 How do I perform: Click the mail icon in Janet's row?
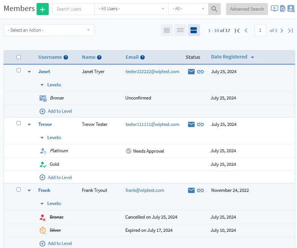(x=191, y=72)
